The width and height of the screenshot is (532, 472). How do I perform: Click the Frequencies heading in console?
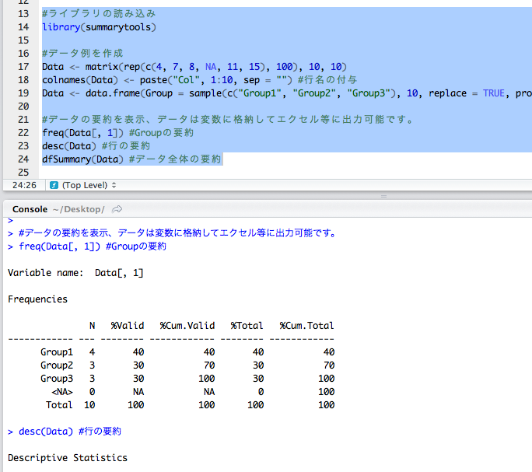pyautogui.click(x=37, y=299)
